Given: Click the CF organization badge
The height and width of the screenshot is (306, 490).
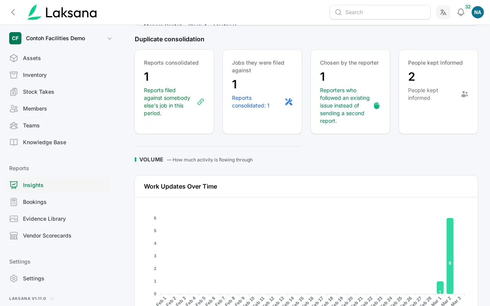Looking at the screenshot, I should 15,38.
